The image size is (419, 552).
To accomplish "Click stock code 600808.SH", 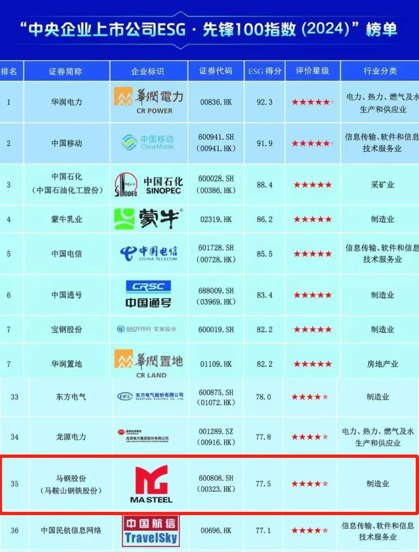I will point(216,478).
